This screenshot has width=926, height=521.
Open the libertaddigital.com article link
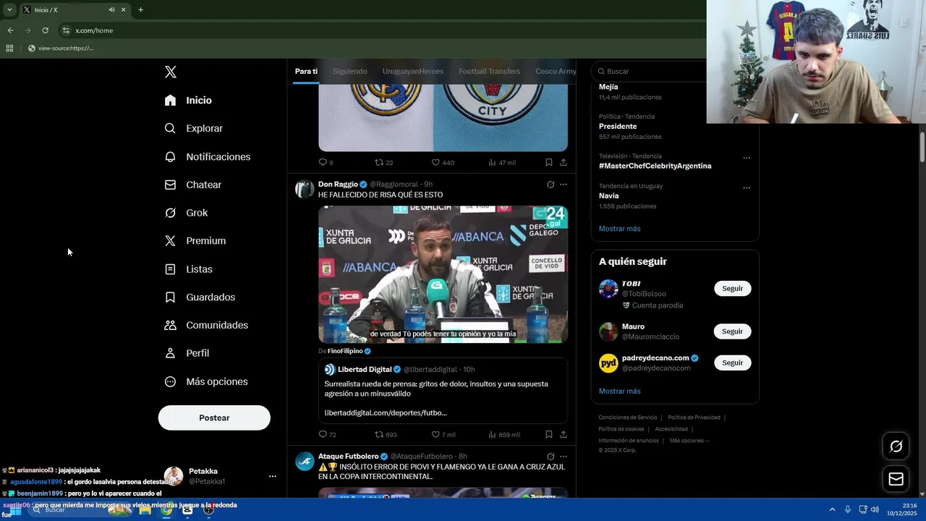coord(386,412)
